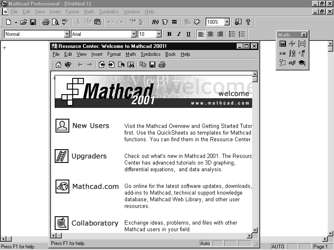Image resolution: width=334 pixels, height=250 pixels.
Task: Toggle Italic formatting
Action: 179,34
